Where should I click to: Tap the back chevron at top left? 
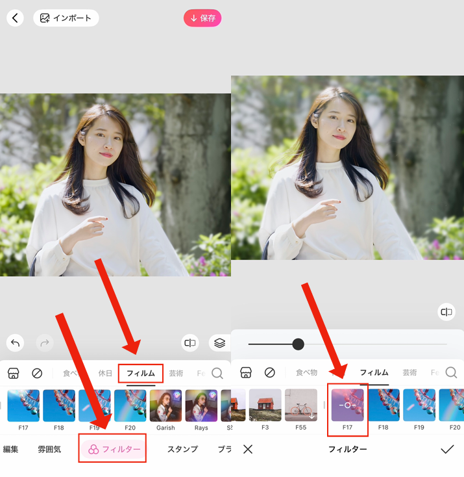click(15, 18)
